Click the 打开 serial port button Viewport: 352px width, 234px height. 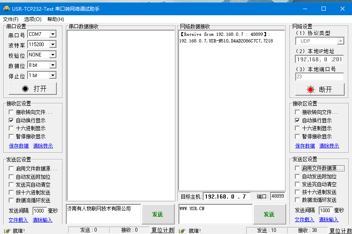click(x=32, y=89)
